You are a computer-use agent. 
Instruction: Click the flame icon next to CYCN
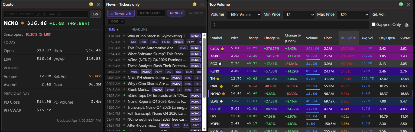pos(222,49)
